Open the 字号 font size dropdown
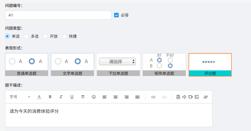Viewport: 251px width, 131px height. [x=20, y=97]
